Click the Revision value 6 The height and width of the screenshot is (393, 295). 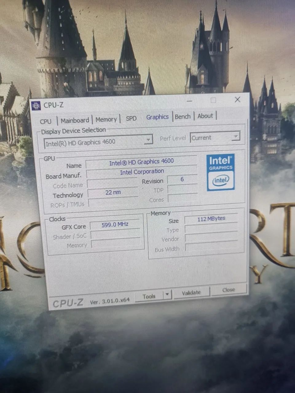point(182,179)
